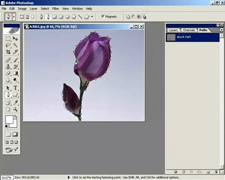This screenshot has height=180, width=225.
Task: Select the Freeform Pen tool in toolbox
Action: tap(8, 94)
